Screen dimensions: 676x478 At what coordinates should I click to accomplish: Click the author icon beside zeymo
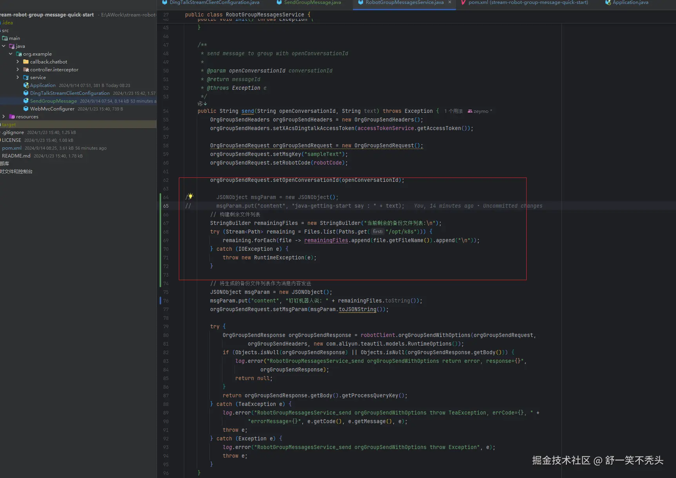[470, 111]
